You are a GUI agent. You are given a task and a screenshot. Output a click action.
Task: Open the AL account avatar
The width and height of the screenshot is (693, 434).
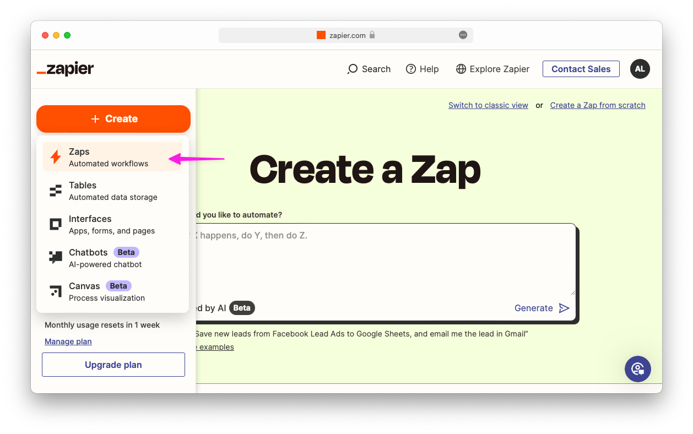click(x=640, y=69)
